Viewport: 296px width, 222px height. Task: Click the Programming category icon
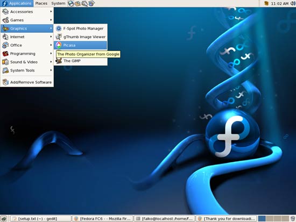tap(5, 54)
